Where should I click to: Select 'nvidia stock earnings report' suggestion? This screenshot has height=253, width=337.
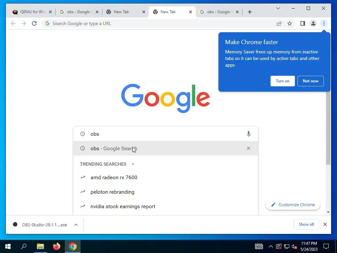[x=166, y=207]
